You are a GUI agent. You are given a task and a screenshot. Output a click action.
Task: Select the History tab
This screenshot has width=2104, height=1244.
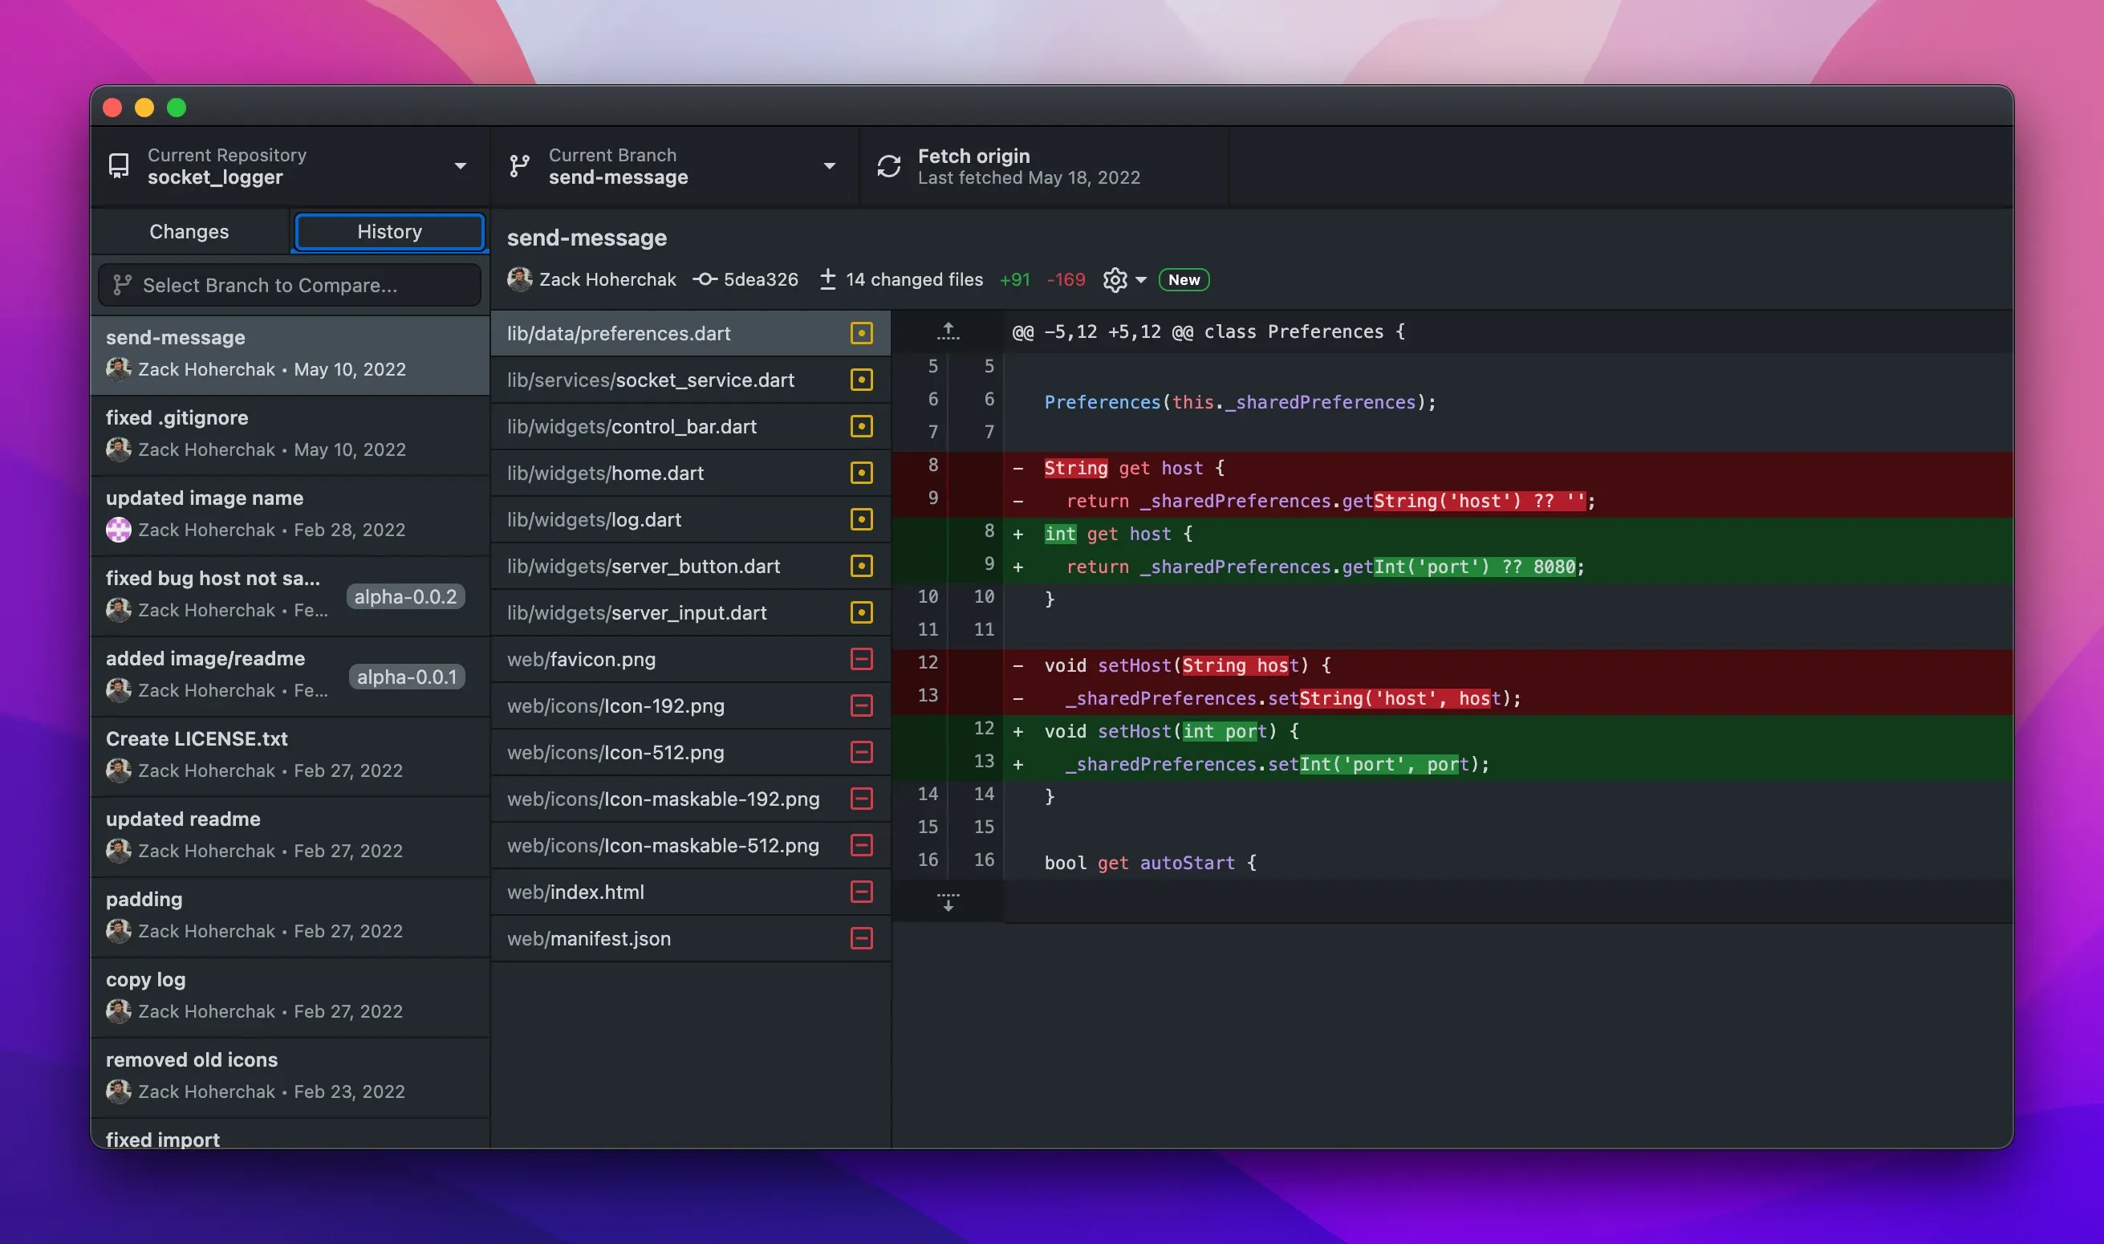click(389, 231)
